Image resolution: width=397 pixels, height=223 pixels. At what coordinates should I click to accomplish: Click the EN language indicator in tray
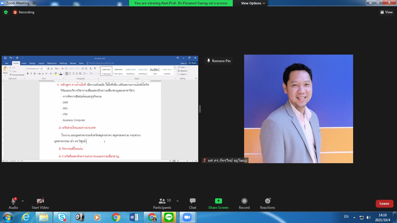346,217
